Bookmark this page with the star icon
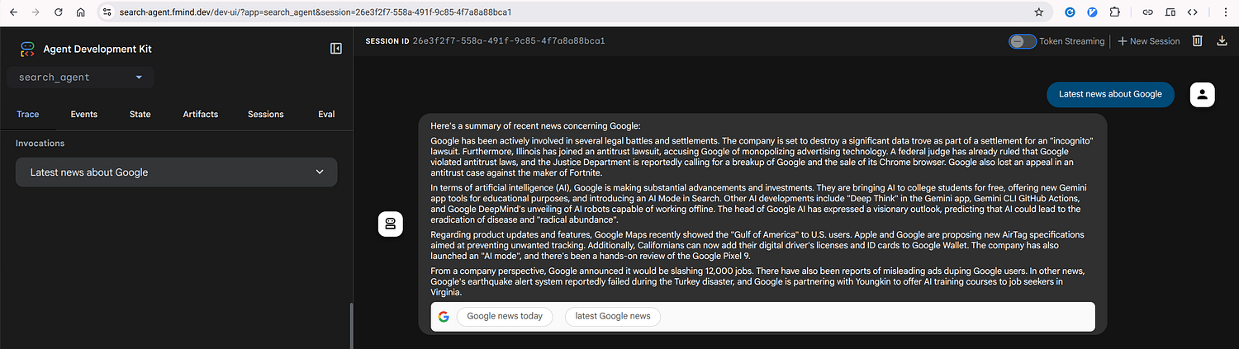Viewport: 1239px width, 349px height. coord(1038,12)
